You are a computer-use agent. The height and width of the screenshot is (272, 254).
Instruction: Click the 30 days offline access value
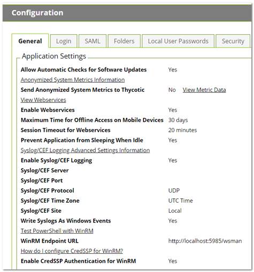pos(178,120)
